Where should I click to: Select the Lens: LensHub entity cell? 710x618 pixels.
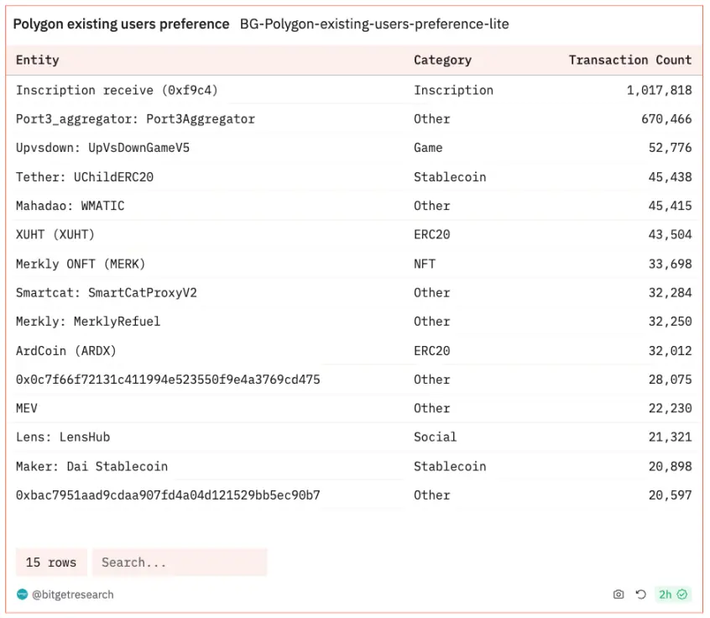tap(63, 437)
